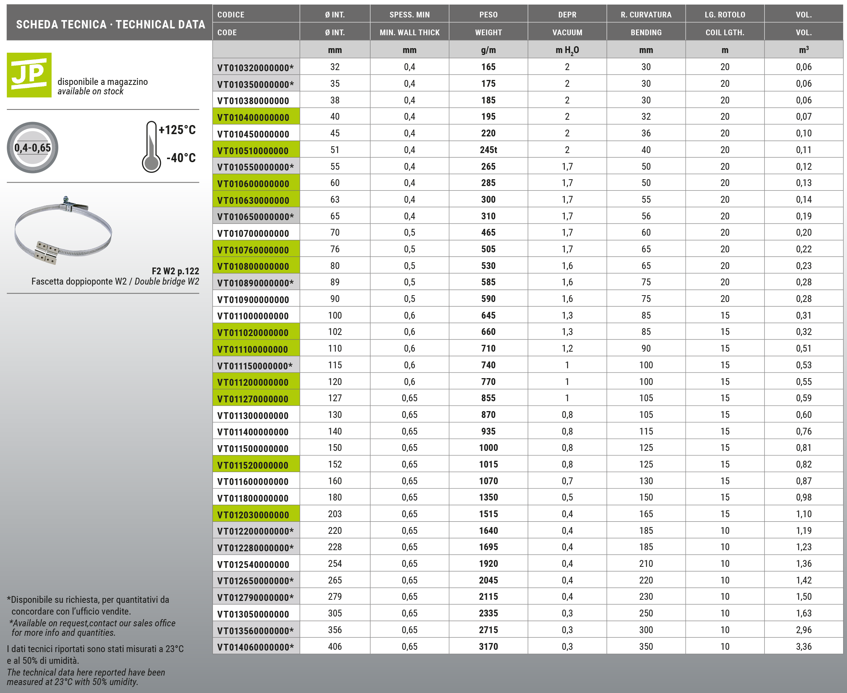The height and width of the screenshot is (693, 847).
Task: Click the disponibile a magazzino label
Action: (x=103, y=82)
